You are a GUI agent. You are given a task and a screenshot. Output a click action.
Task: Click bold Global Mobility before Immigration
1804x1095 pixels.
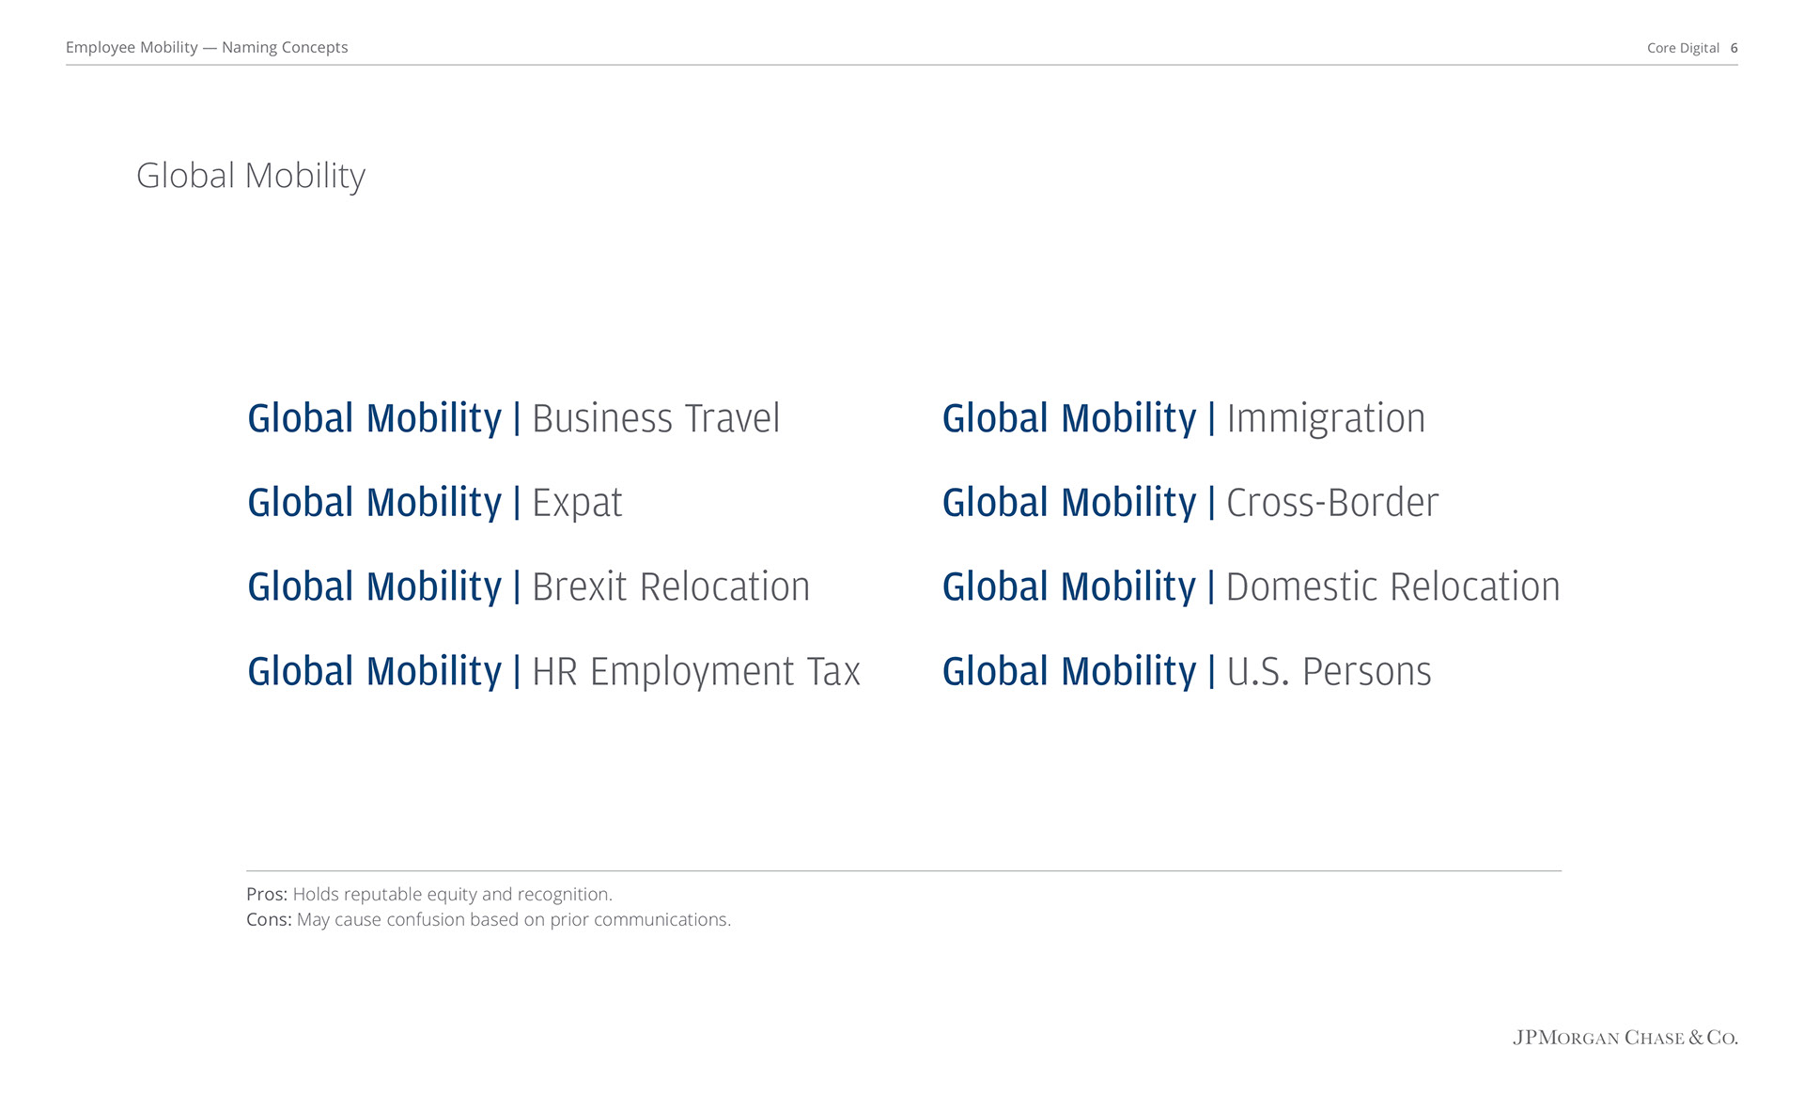(1069, 418)
